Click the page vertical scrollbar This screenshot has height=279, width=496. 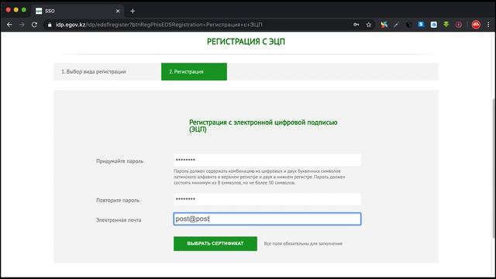(494, 167)
